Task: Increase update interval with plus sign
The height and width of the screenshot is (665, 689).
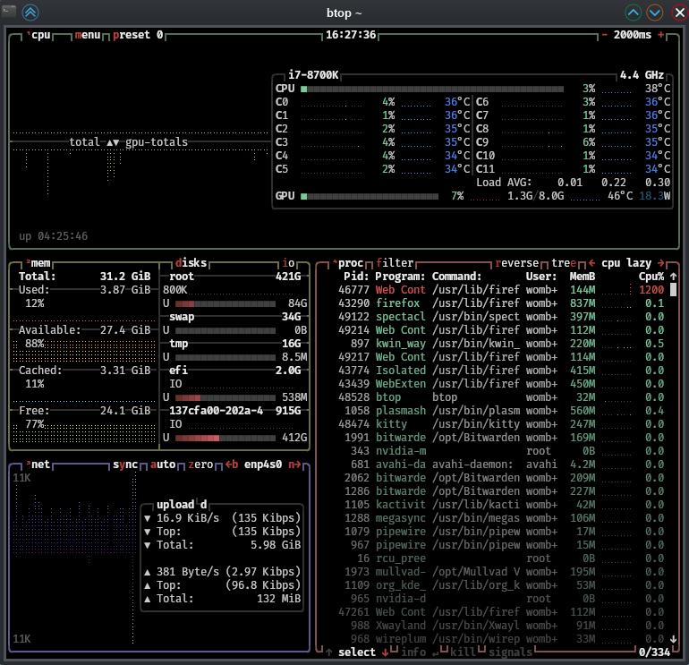Action: click(x=660, y=35)
